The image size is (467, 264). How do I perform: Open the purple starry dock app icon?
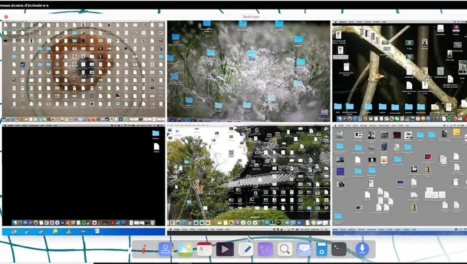click(265, 249)
